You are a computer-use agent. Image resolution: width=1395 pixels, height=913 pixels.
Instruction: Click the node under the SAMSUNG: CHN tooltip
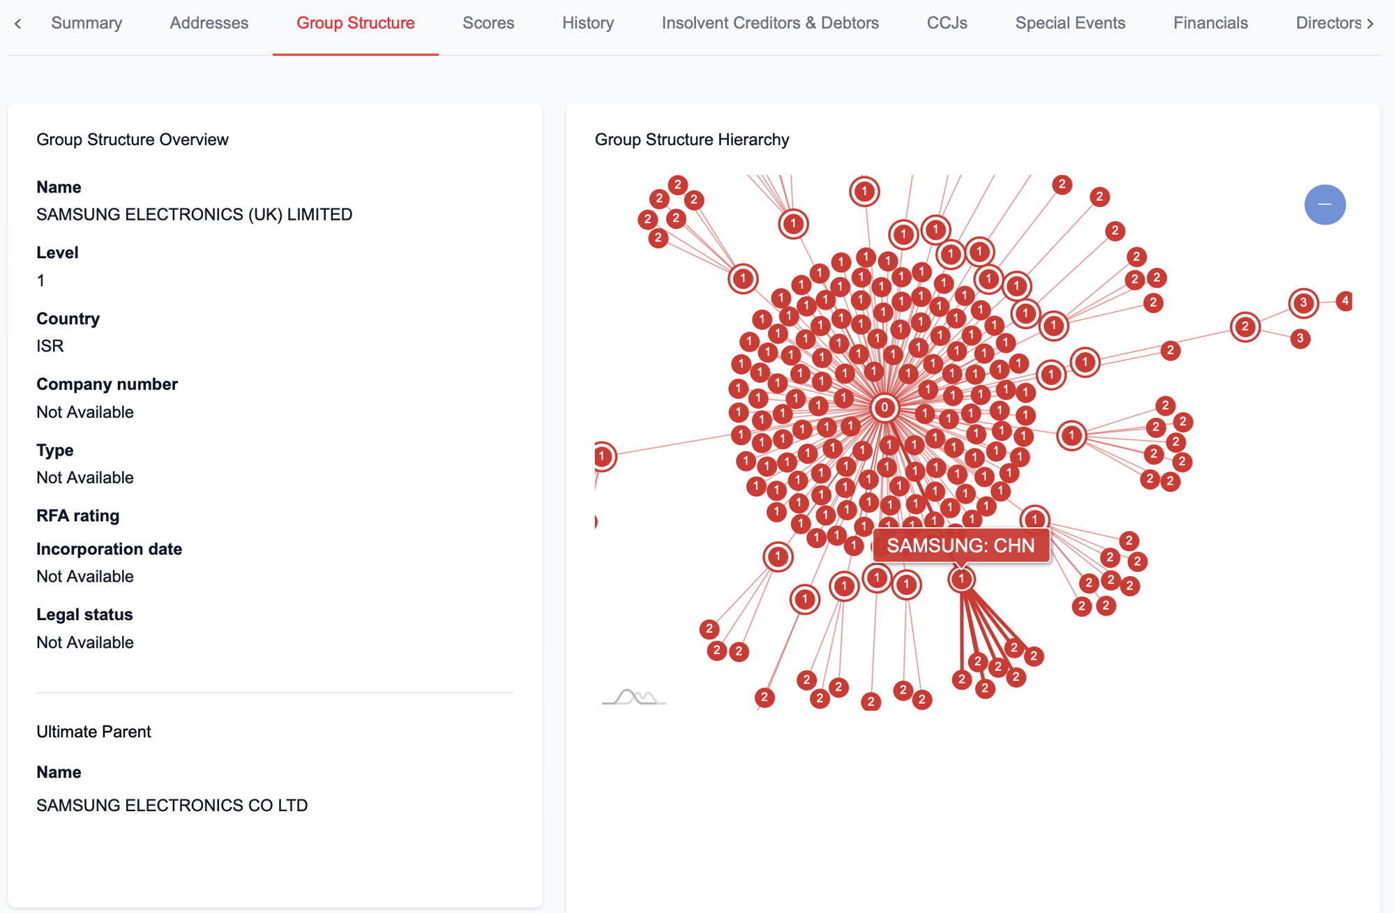961,578
